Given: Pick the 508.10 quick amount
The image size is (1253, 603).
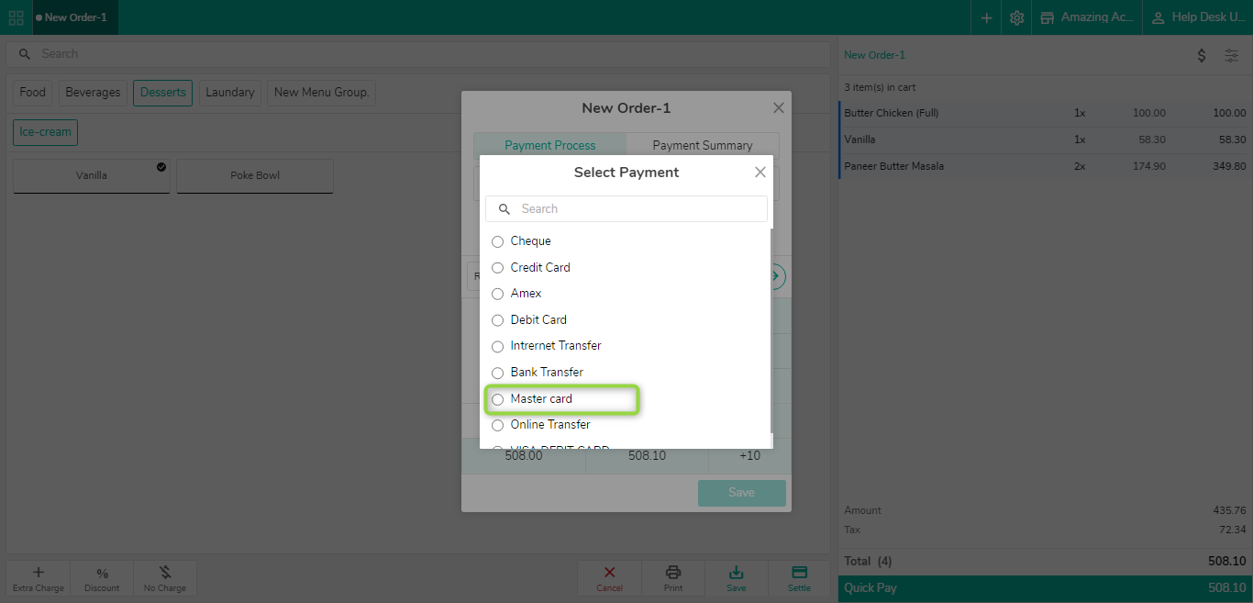Looking at the screenshot, I should [647, 456].
